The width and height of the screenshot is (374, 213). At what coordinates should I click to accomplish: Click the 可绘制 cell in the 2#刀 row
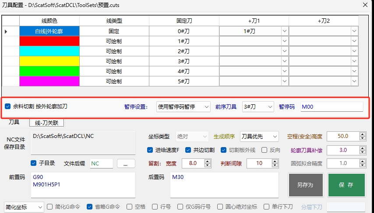coord(114,51)
